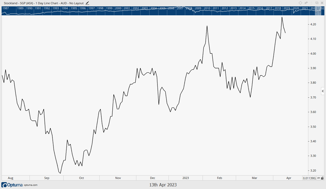
Task: Click the Nov label on the date axis
Action: pos(118,178)
